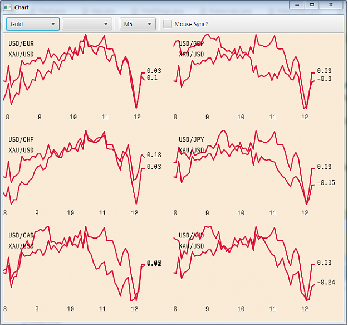Click the empty combo box arrow
Viewport: 348px width, 325px height.
(x=106, y=24)
